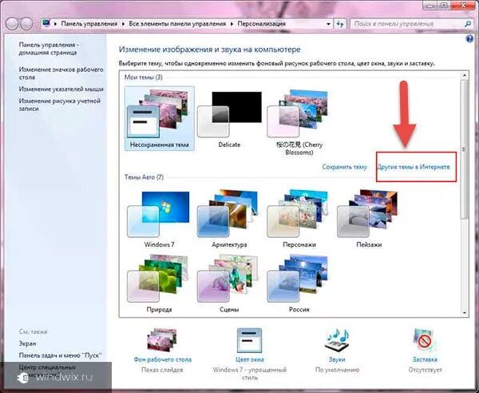Open address bar history dropdown arrow

(x=328, y=24)
